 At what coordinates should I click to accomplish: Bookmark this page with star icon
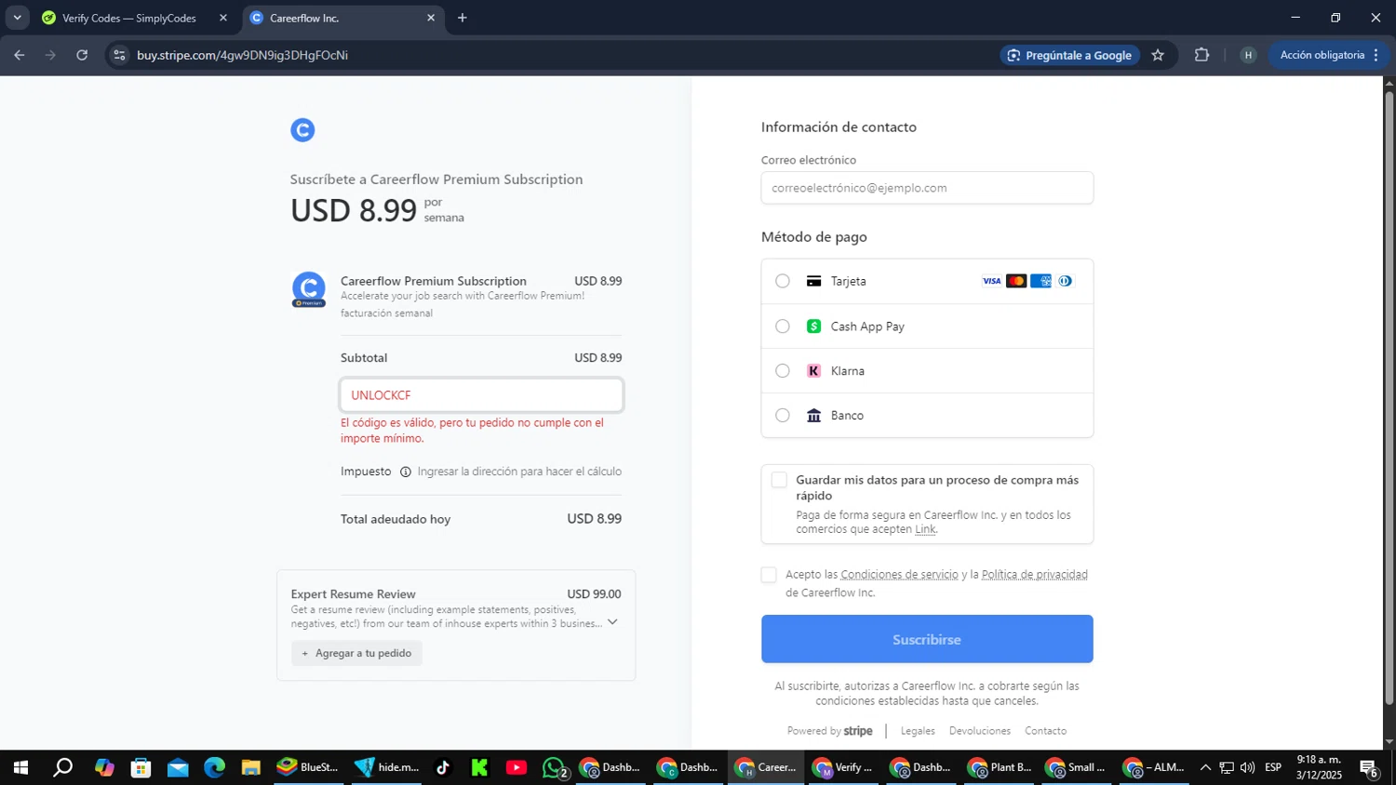click(x=1158, y=55)
